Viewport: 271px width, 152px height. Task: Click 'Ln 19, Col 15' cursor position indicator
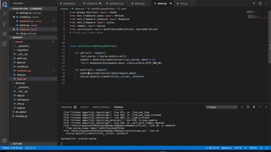(x=212, y=148)
